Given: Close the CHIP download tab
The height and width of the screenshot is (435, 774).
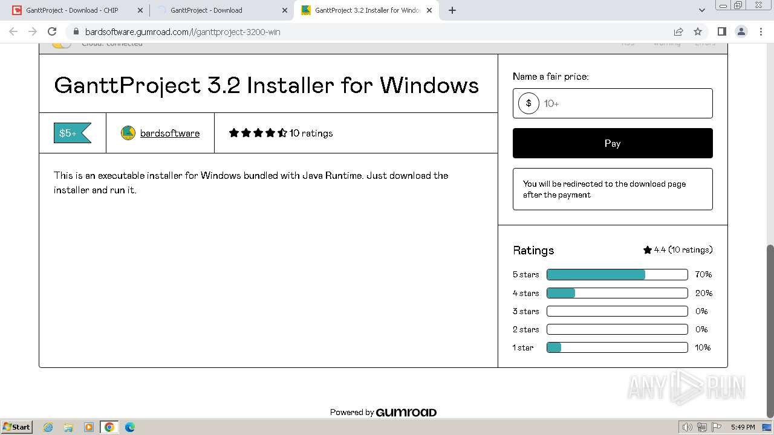Looking at the screenshot, I should click(x=140, y=10).
